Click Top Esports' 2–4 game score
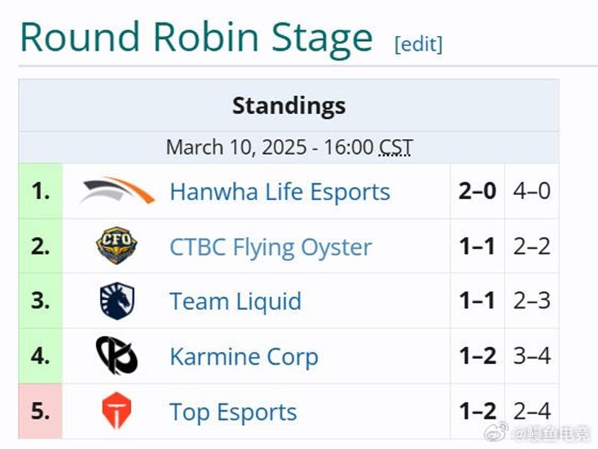Viewport: 598px width, 449px height. (x=531, y=412)
